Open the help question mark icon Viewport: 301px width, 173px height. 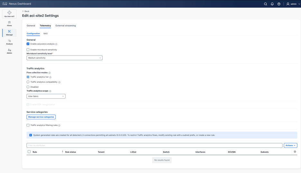(279, 4)
